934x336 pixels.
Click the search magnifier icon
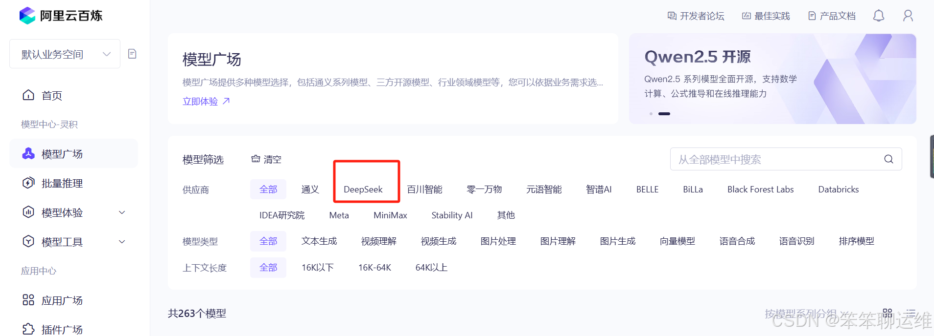tap(888, 159)
